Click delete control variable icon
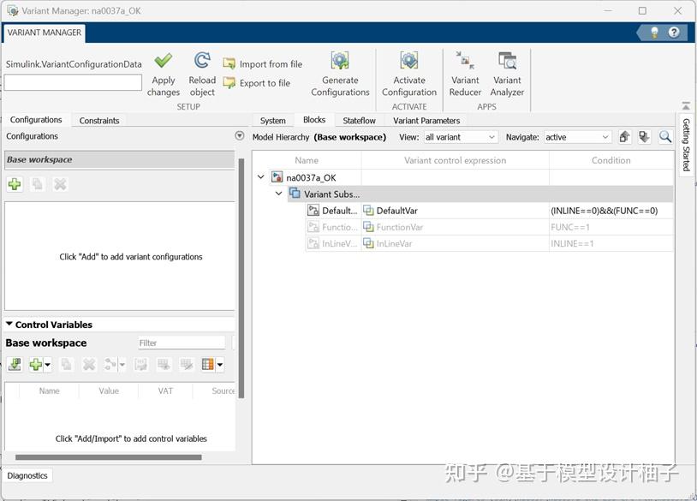 (89, 365)
